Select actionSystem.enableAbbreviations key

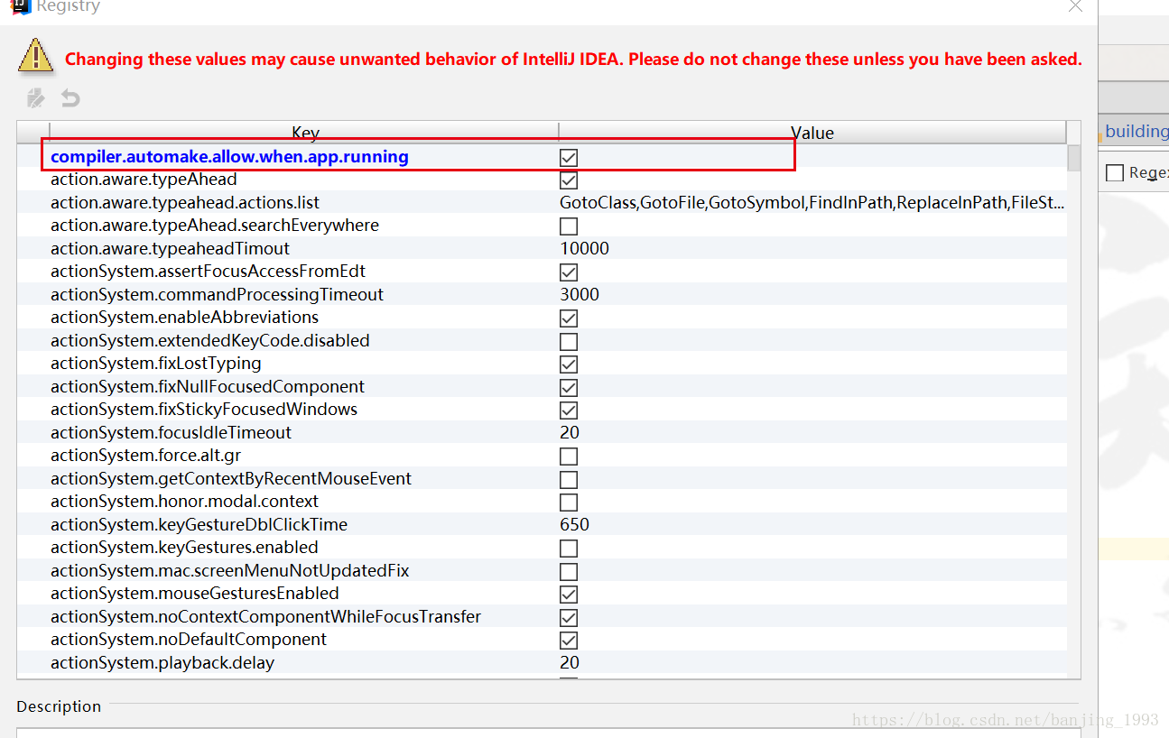click(184, 318)
